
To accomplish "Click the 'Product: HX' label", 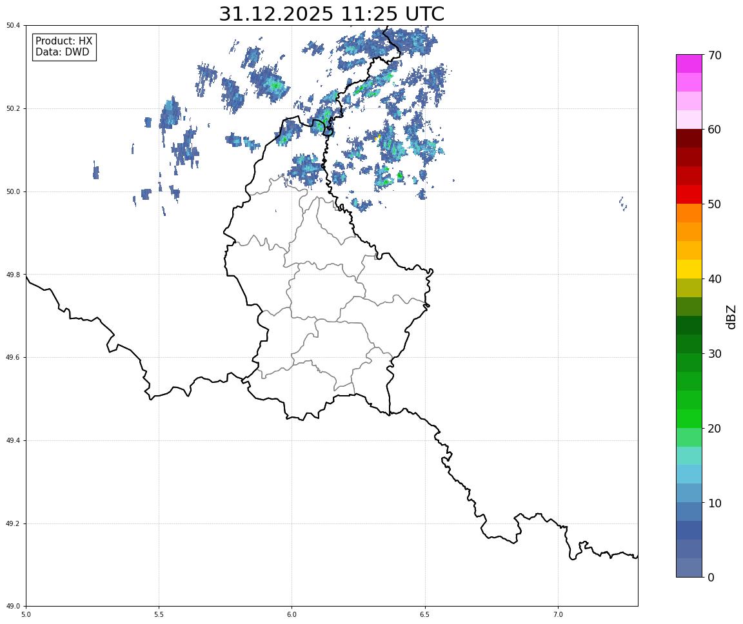I will tap(64, 41).
